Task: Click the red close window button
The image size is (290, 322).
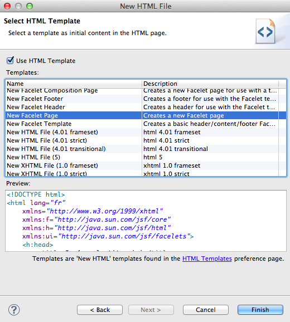Action: point(7,6)
